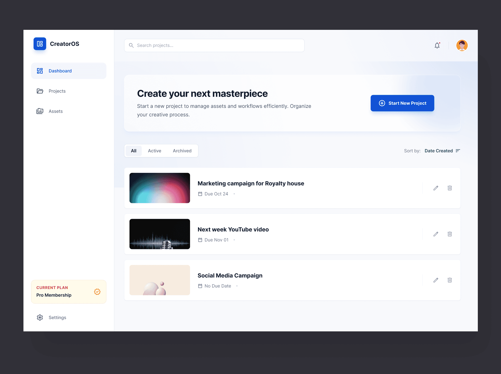The image size is (501, 374).
Task: Click the search magnifier icon
Action: 131,45
